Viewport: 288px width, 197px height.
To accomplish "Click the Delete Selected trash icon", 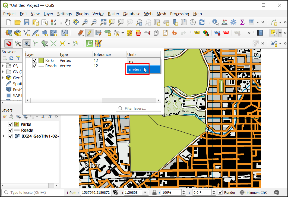I will 138,33.
